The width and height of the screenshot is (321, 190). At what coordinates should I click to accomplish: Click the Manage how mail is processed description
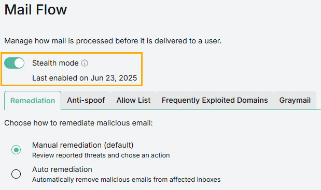[x=113, y=41]
